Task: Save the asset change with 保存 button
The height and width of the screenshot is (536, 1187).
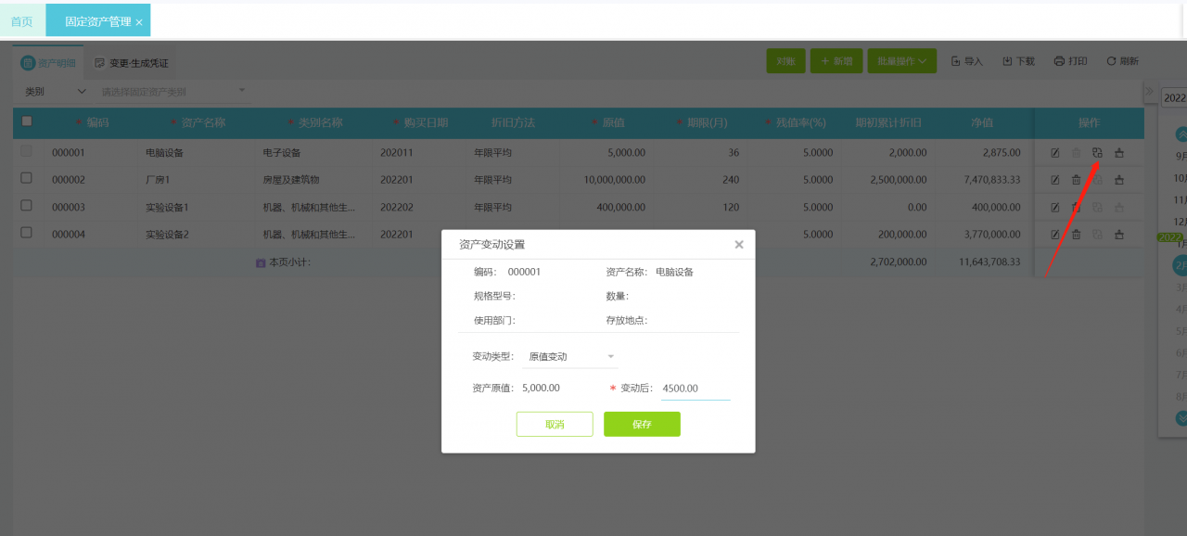Action: [x=642, y=424]
